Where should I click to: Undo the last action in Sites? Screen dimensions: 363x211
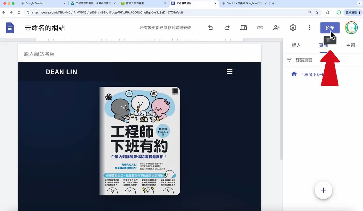tap(211, 28)
